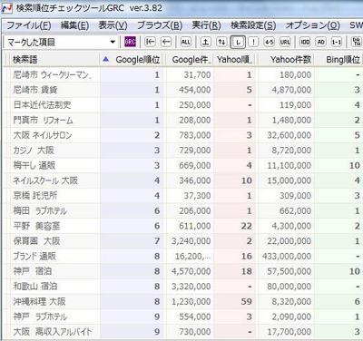
Task: Click the left-arrow-to-bar toolbar icon
Action: coord(150,42)
